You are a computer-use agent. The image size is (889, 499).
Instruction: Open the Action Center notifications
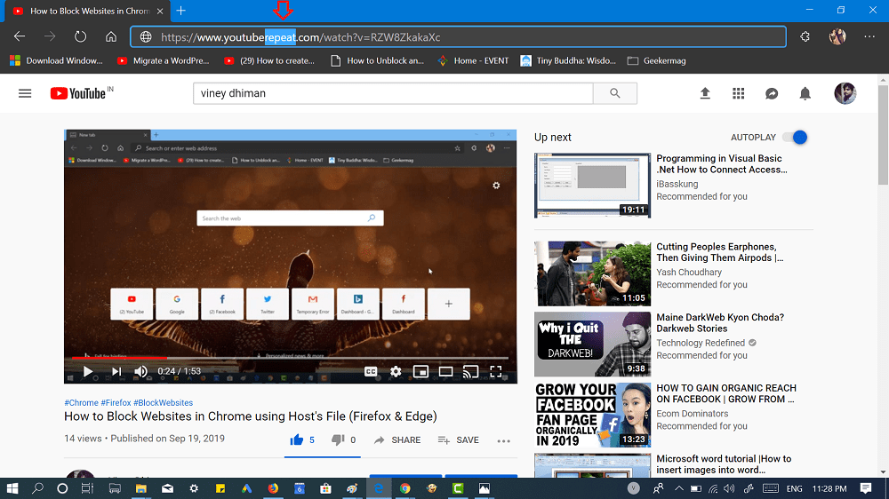click(866, 488)
